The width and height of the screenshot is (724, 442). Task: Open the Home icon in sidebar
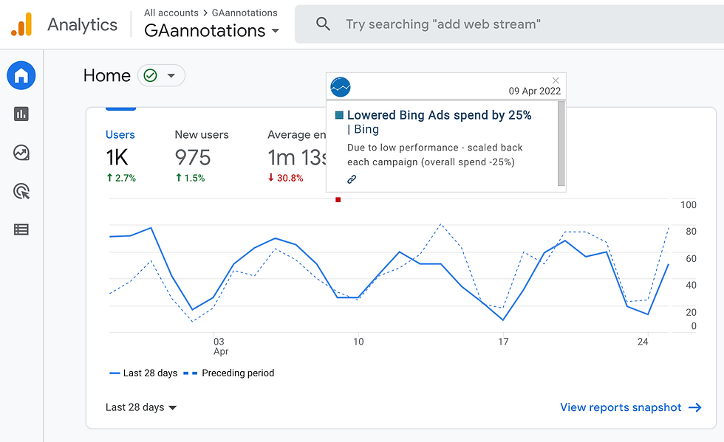click(21, 75)
